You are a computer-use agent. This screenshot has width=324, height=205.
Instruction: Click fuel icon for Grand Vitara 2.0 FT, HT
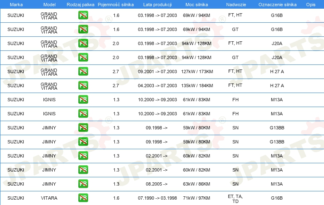pos(83,43)
